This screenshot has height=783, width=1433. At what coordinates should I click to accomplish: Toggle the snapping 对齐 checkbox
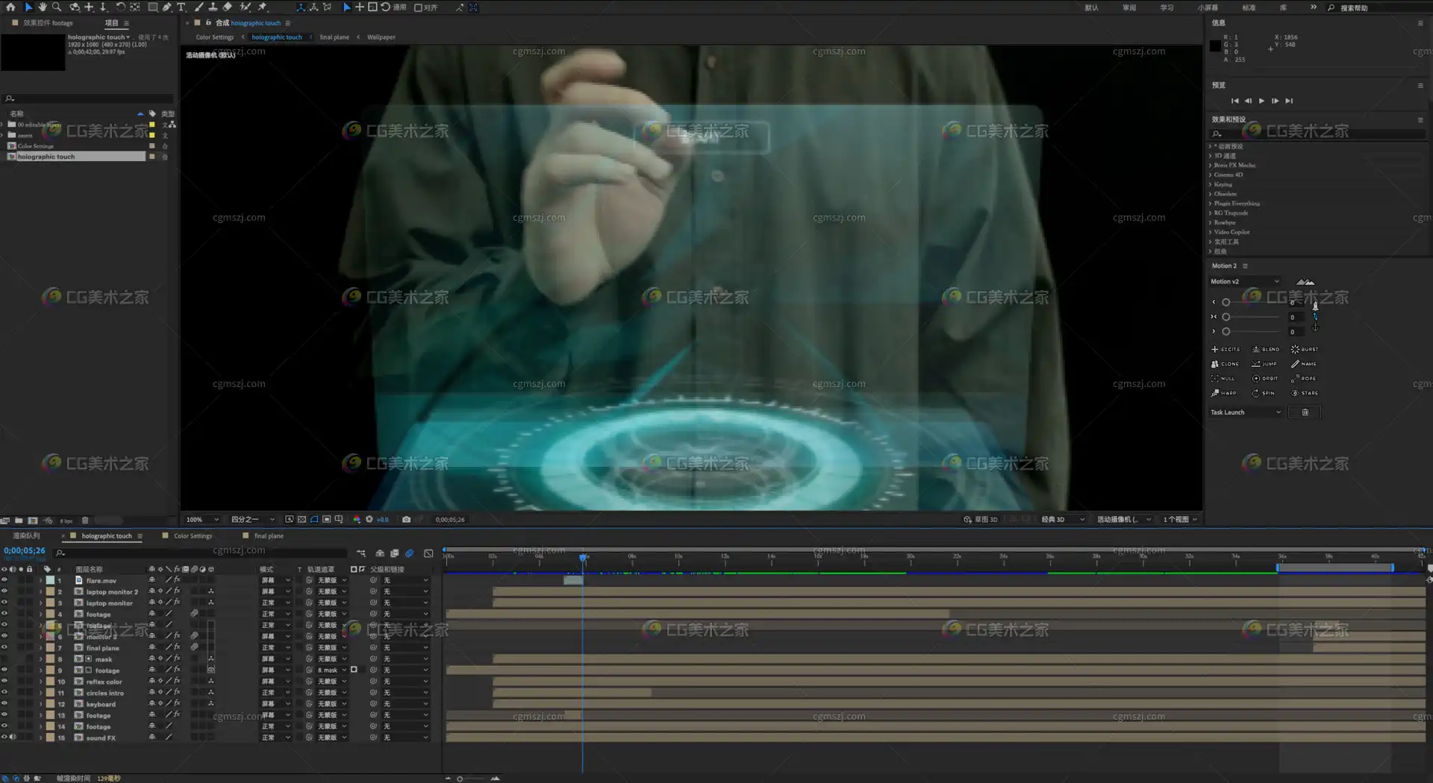[418, 7]
